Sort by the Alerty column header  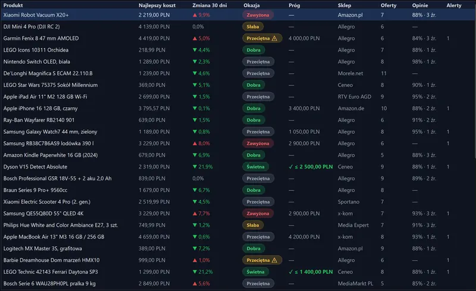(454, 5)
